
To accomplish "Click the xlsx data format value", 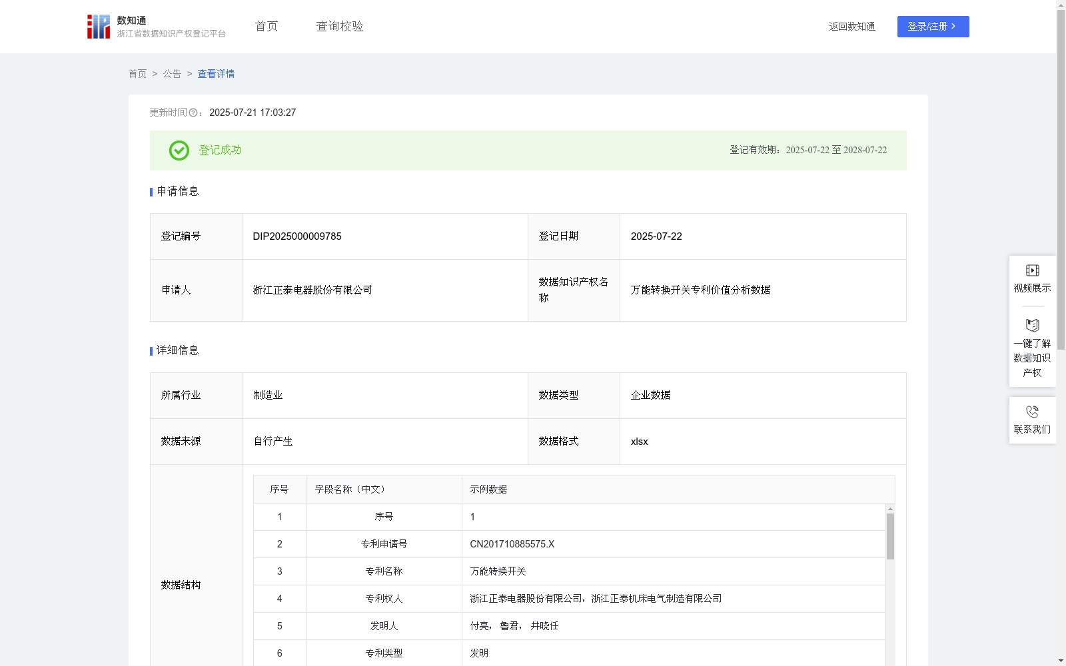I will [639, 442].
